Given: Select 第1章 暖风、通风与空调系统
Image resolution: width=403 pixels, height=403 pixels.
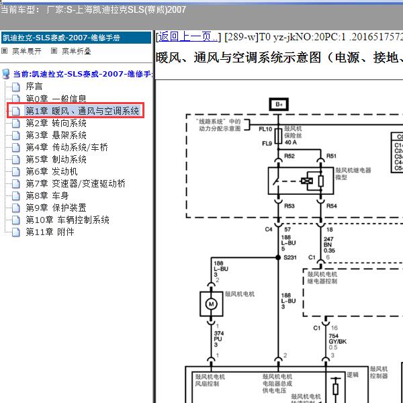Looking at the screenshot, I should pyautogui.click(x=82, y=111).
